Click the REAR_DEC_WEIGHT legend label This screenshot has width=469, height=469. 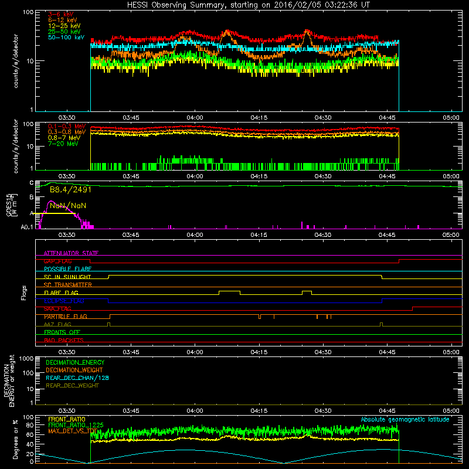click(x=72, y=386)
